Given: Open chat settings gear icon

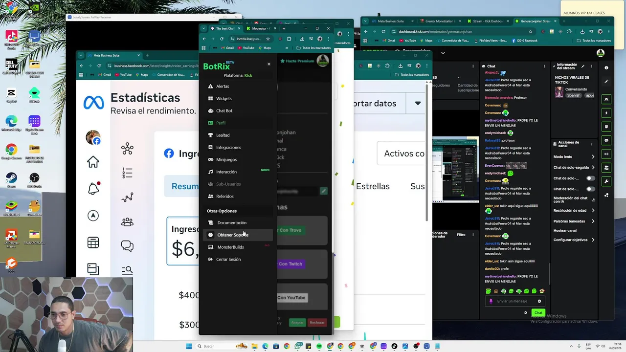Looking at the screenshot, I should 526,313.
